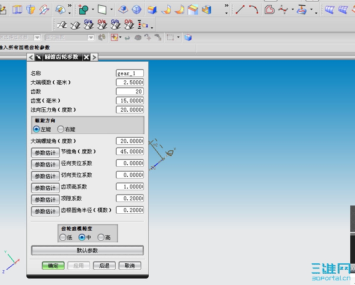Click the 大端模数 input field
Screen dimensions: 355x285
click(x=130, y=83)
